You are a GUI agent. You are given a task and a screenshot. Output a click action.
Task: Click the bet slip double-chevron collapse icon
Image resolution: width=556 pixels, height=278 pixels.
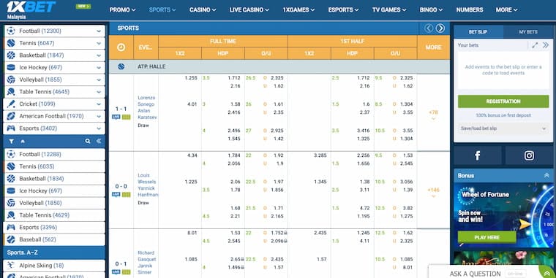pos(546,45)
